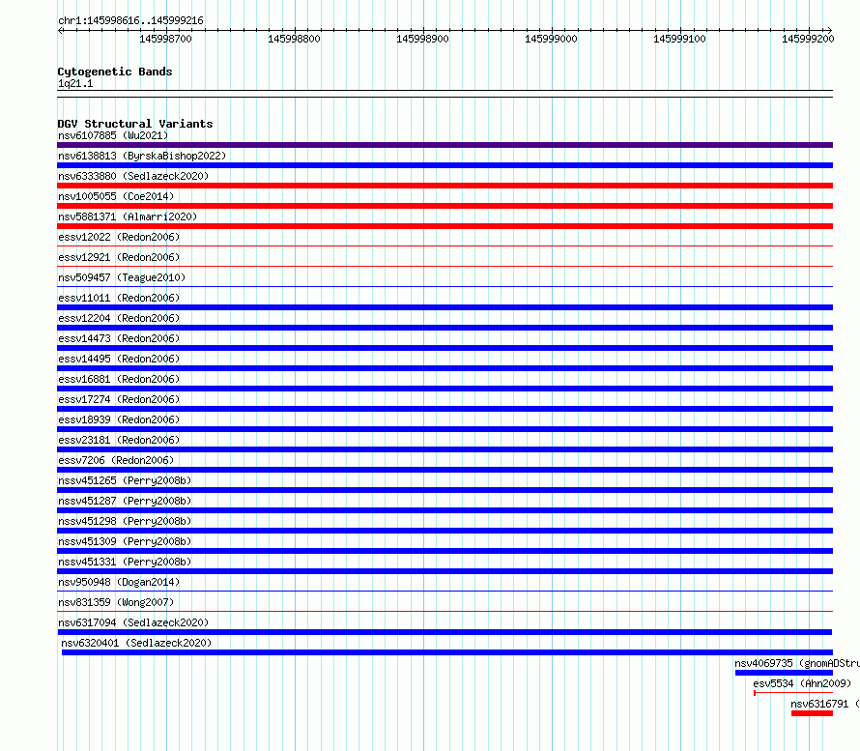
Task: Click the dark purple nsv6107885 variant bar
Action: point(444,145)
